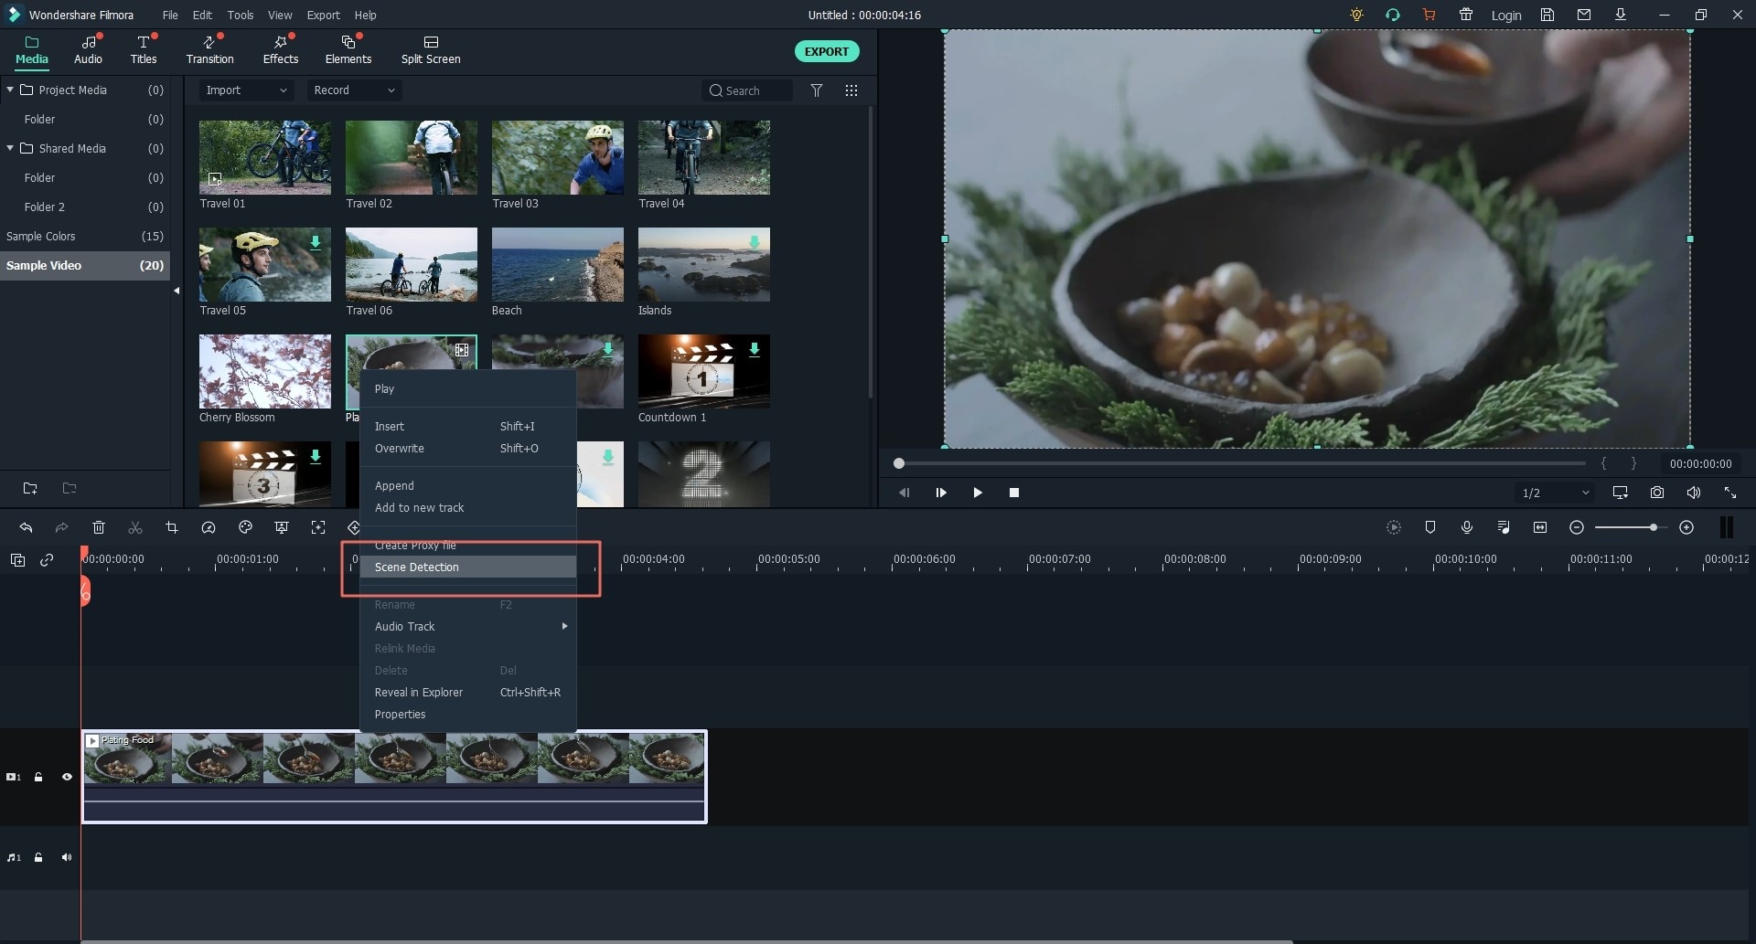Click the zoom out minus icon on timeline

pos(1577,527)
